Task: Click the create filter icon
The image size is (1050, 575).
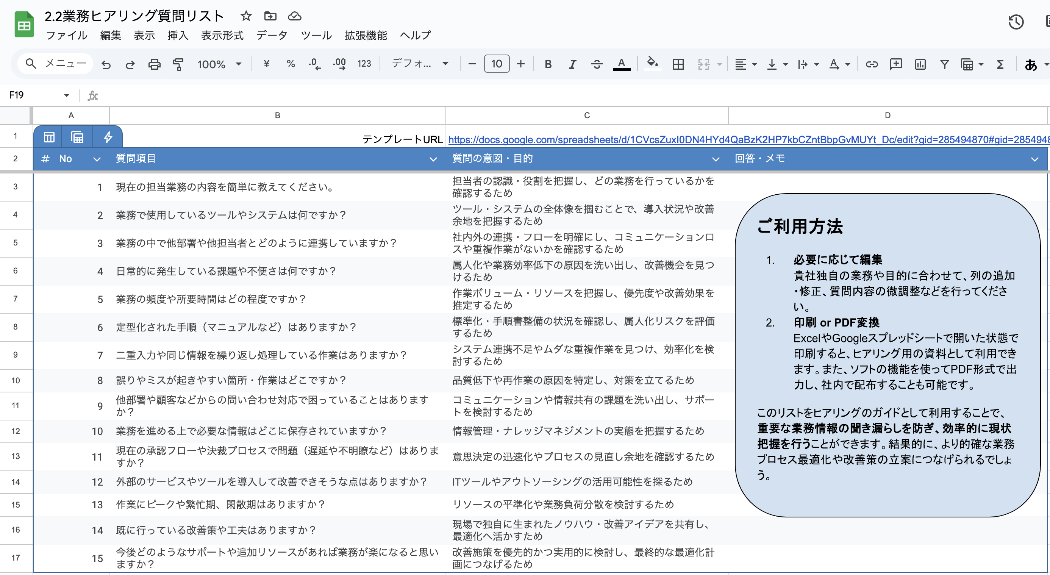Action: click(944, 64)
